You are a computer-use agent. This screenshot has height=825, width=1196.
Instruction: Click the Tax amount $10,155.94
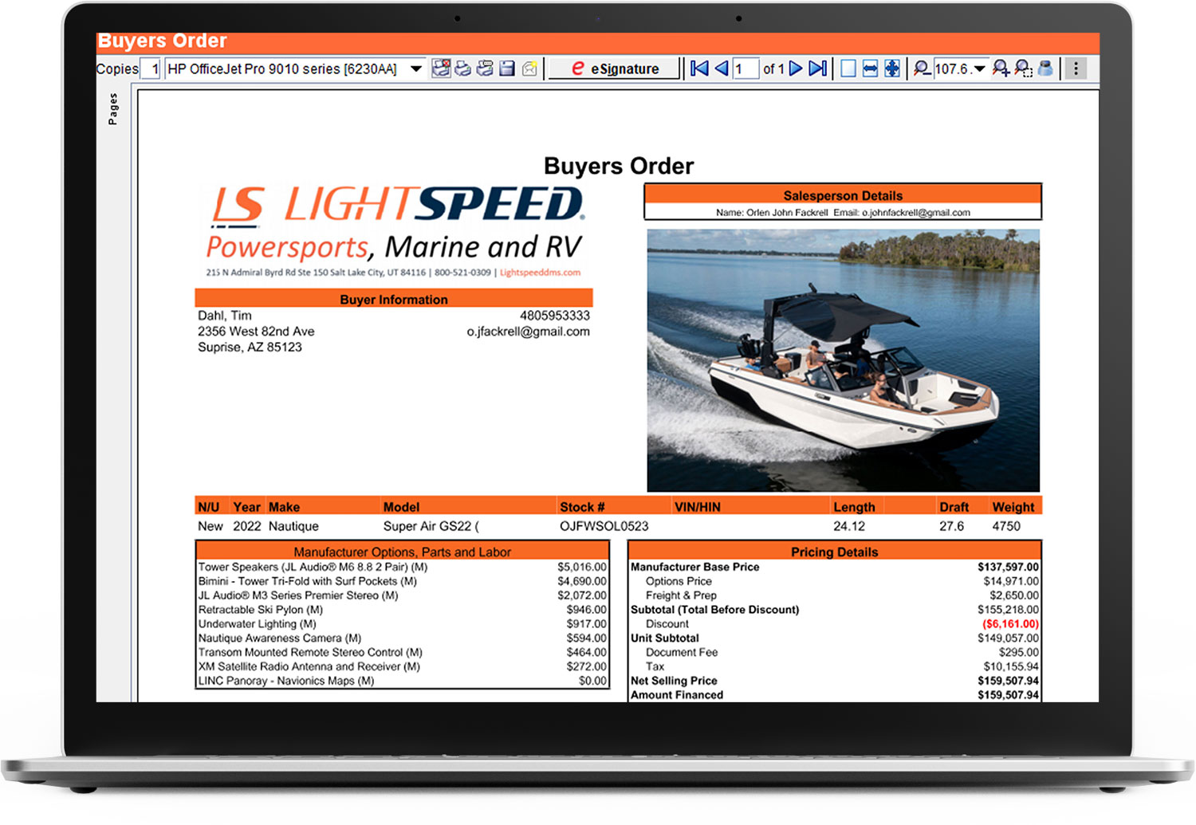click(x=1011, y=666)
